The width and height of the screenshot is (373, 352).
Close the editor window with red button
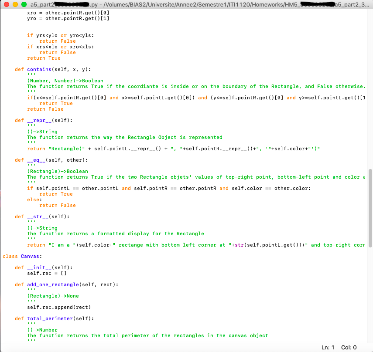6,4
